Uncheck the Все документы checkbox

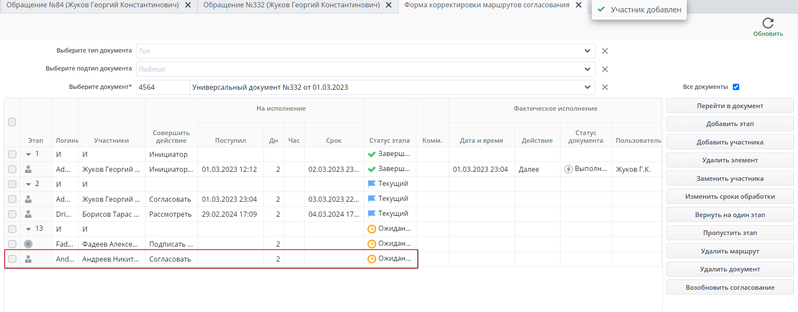pos(736,87)
